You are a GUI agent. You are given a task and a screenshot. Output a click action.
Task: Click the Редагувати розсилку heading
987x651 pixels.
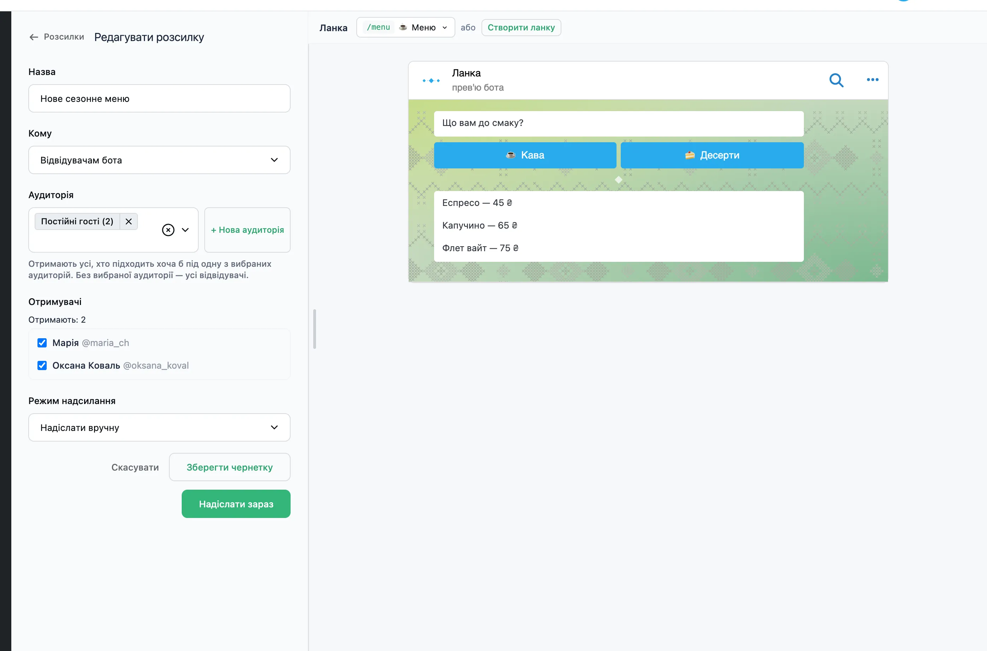pyautogui.click(x=149, y=38)
